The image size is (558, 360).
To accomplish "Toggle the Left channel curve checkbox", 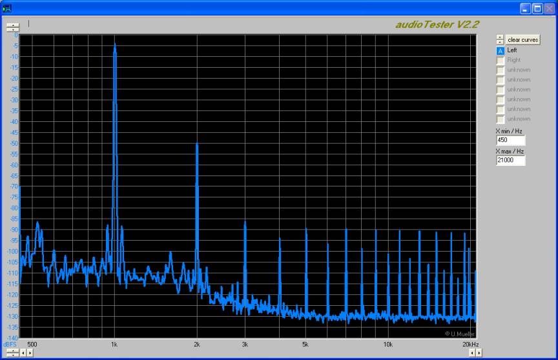I will click(500, 50).
